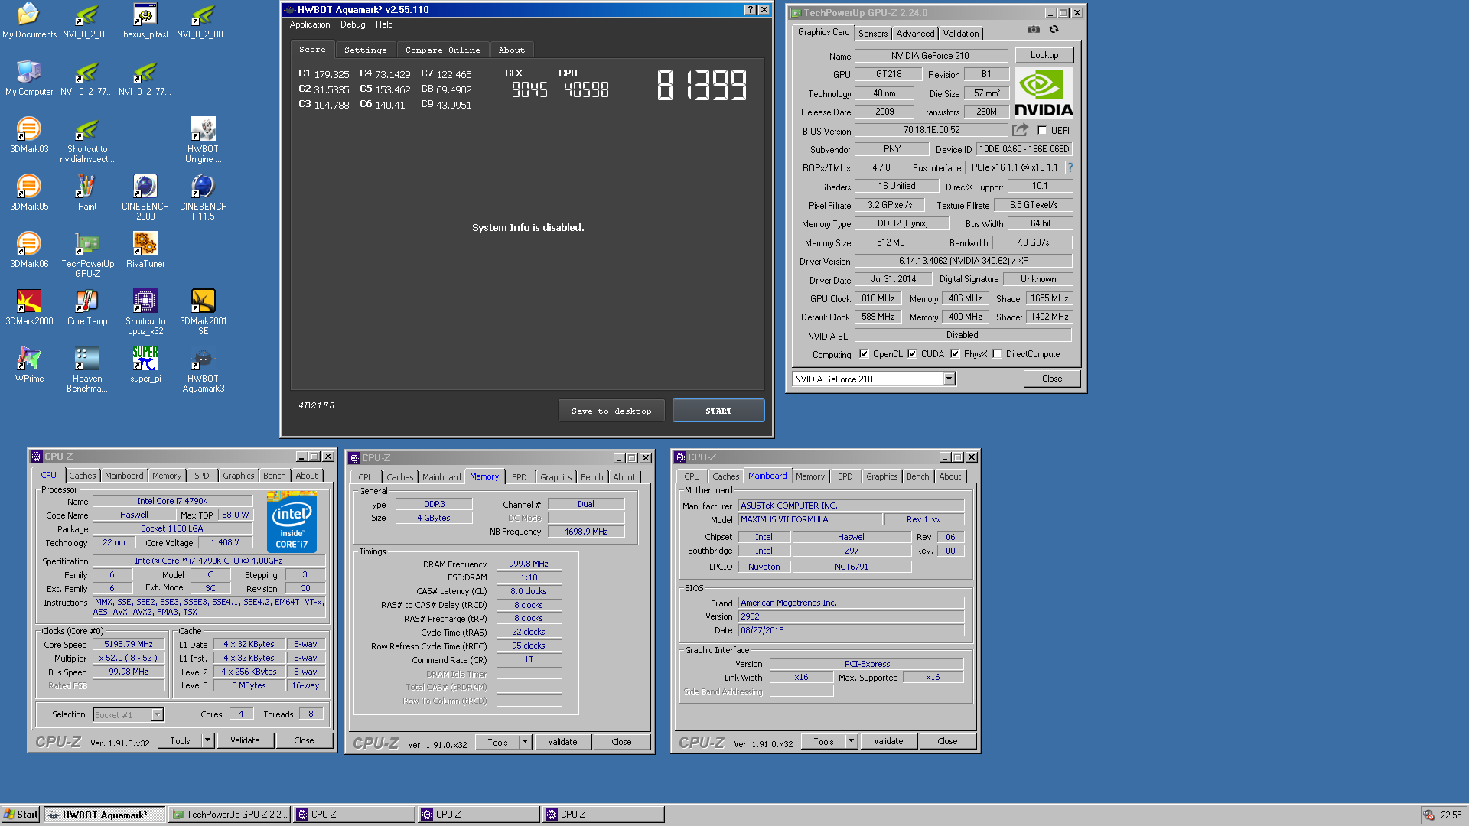Click Close in Mainboard CPU-Z window
Viewport: 1469px width, 826px height.
click(947, 741)
